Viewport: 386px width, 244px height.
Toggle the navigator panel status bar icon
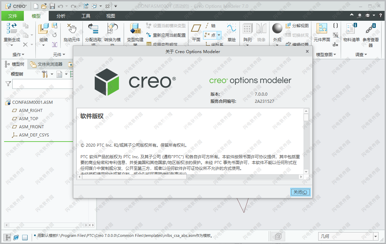click(x=7, y=237)
